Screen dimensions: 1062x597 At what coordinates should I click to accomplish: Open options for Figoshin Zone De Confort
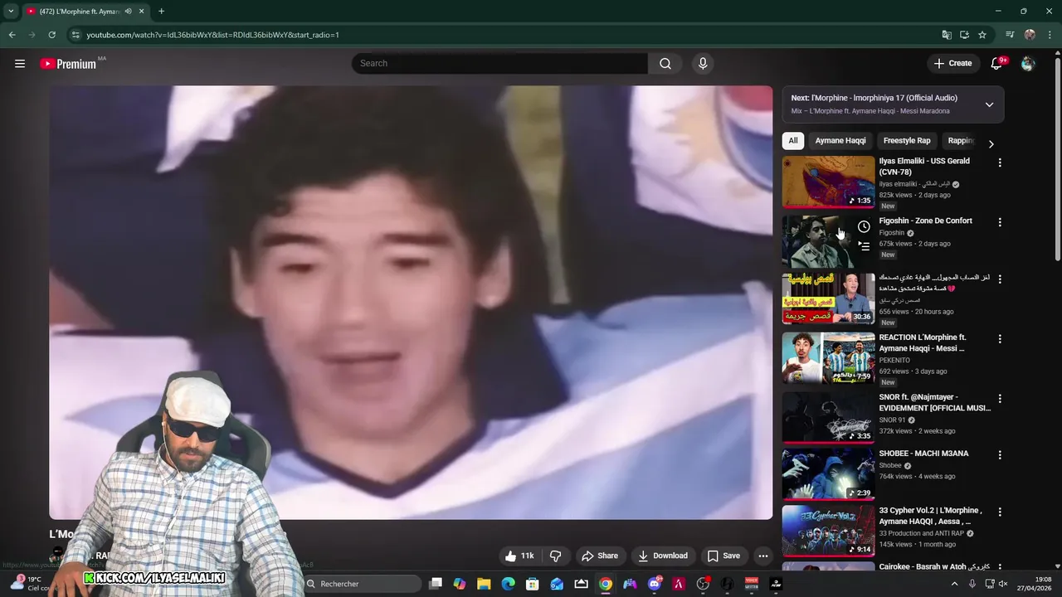tap(1000, 222)
